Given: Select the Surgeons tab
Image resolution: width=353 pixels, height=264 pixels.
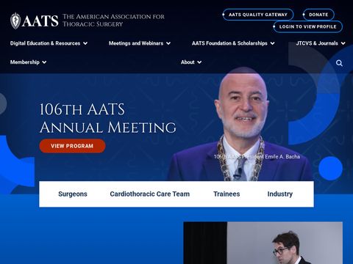Looking at the screenshot, I should (x=73, y=194).
